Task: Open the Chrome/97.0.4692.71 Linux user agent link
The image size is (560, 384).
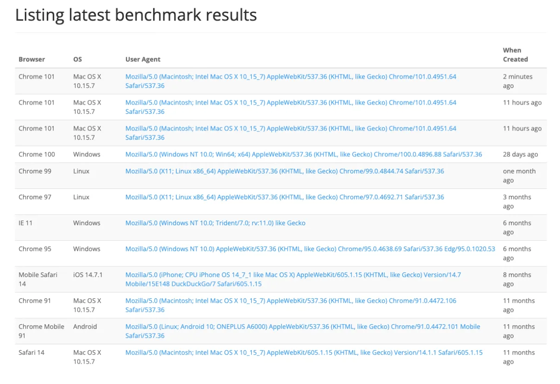Action: (285, 197)
